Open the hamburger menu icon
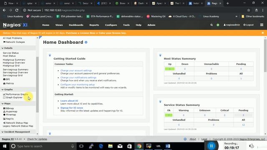267x150 pixels. (262, 25)
